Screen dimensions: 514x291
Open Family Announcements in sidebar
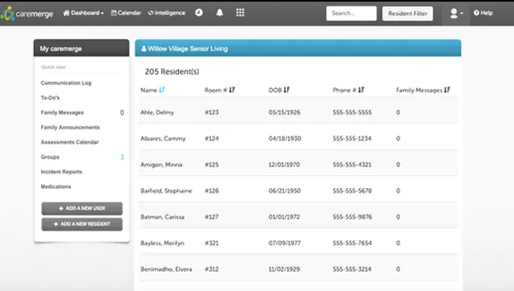click(70, 127)
